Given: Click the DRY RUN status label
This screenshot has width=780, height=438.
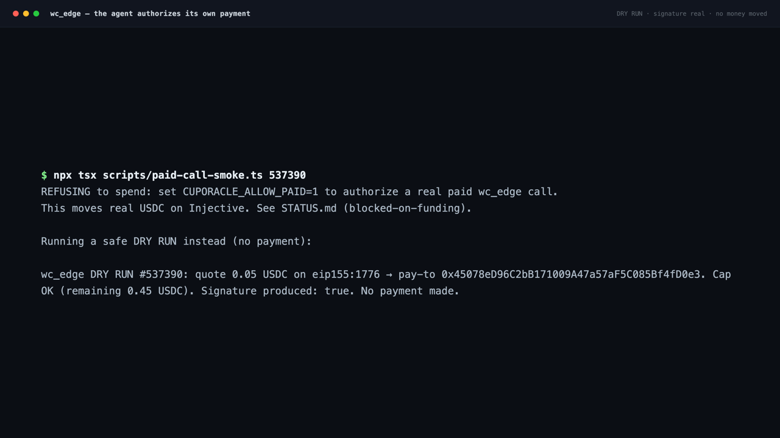Looking at the screenshot, I should [x=629, y=13].
